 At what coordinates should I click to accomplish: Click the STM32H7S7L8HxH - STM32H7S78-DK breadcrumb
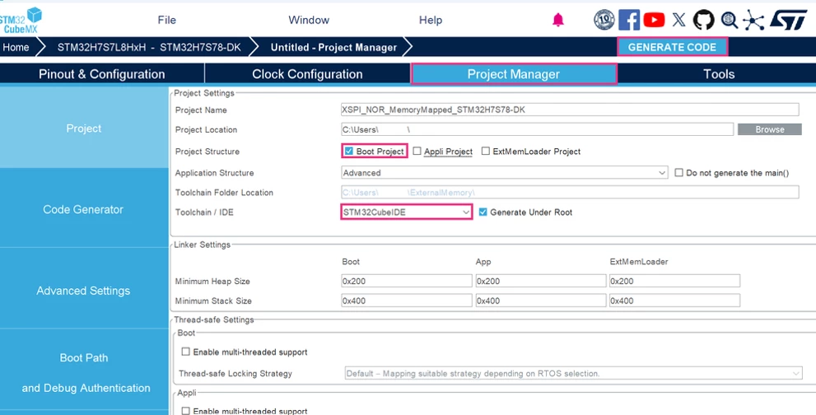coord(149,47)
